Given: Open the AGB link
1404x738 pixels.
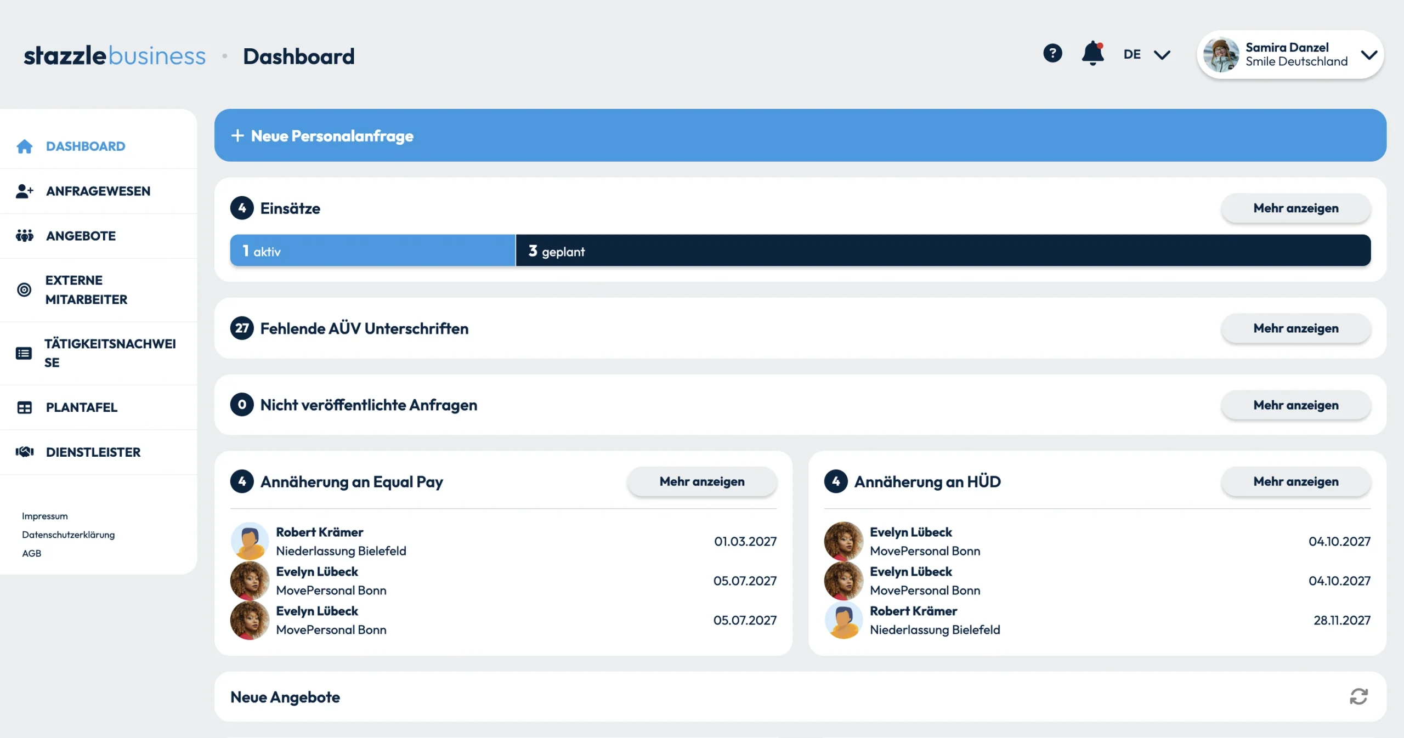Looking at the screenshot, I should coord(31,553).
